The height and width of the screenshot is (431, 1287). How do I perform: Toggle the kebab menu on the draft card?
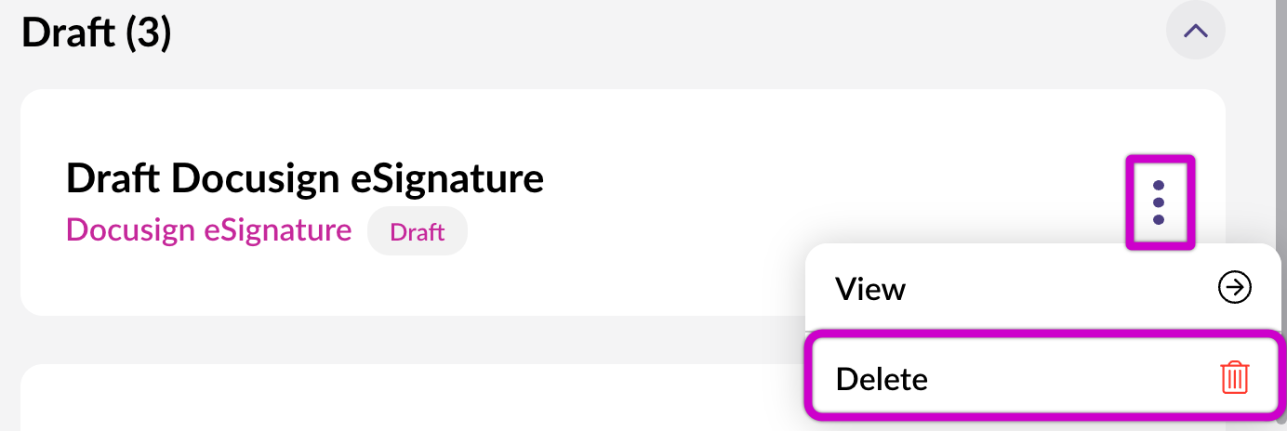[1159, 202]
